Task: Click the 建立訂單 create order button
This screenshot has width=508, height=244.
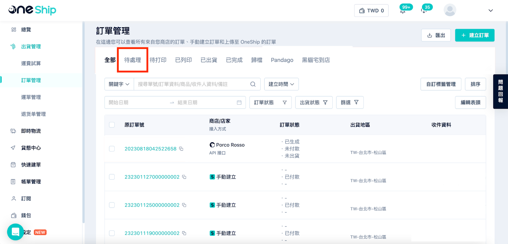Action: pyautogui.click(x=475, y=35)
